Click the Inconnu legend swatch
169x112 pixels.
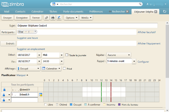click(x=104, y=104)
